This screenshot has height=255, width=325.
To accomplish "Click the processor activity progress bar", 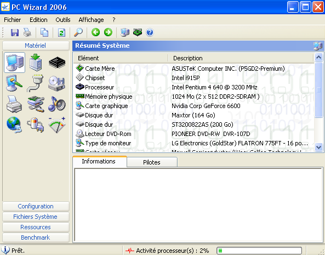I will [x=259, y=251].
